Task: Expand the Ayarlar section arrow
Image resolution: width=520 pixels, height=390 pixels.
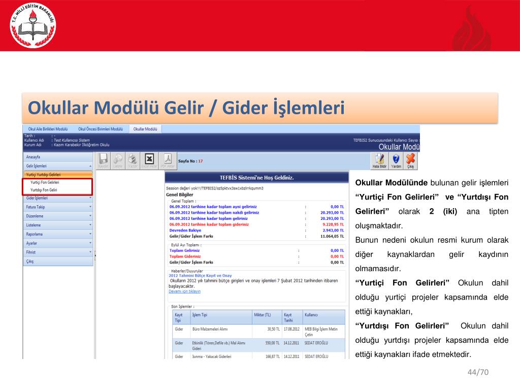Action: tap(90, 243)
